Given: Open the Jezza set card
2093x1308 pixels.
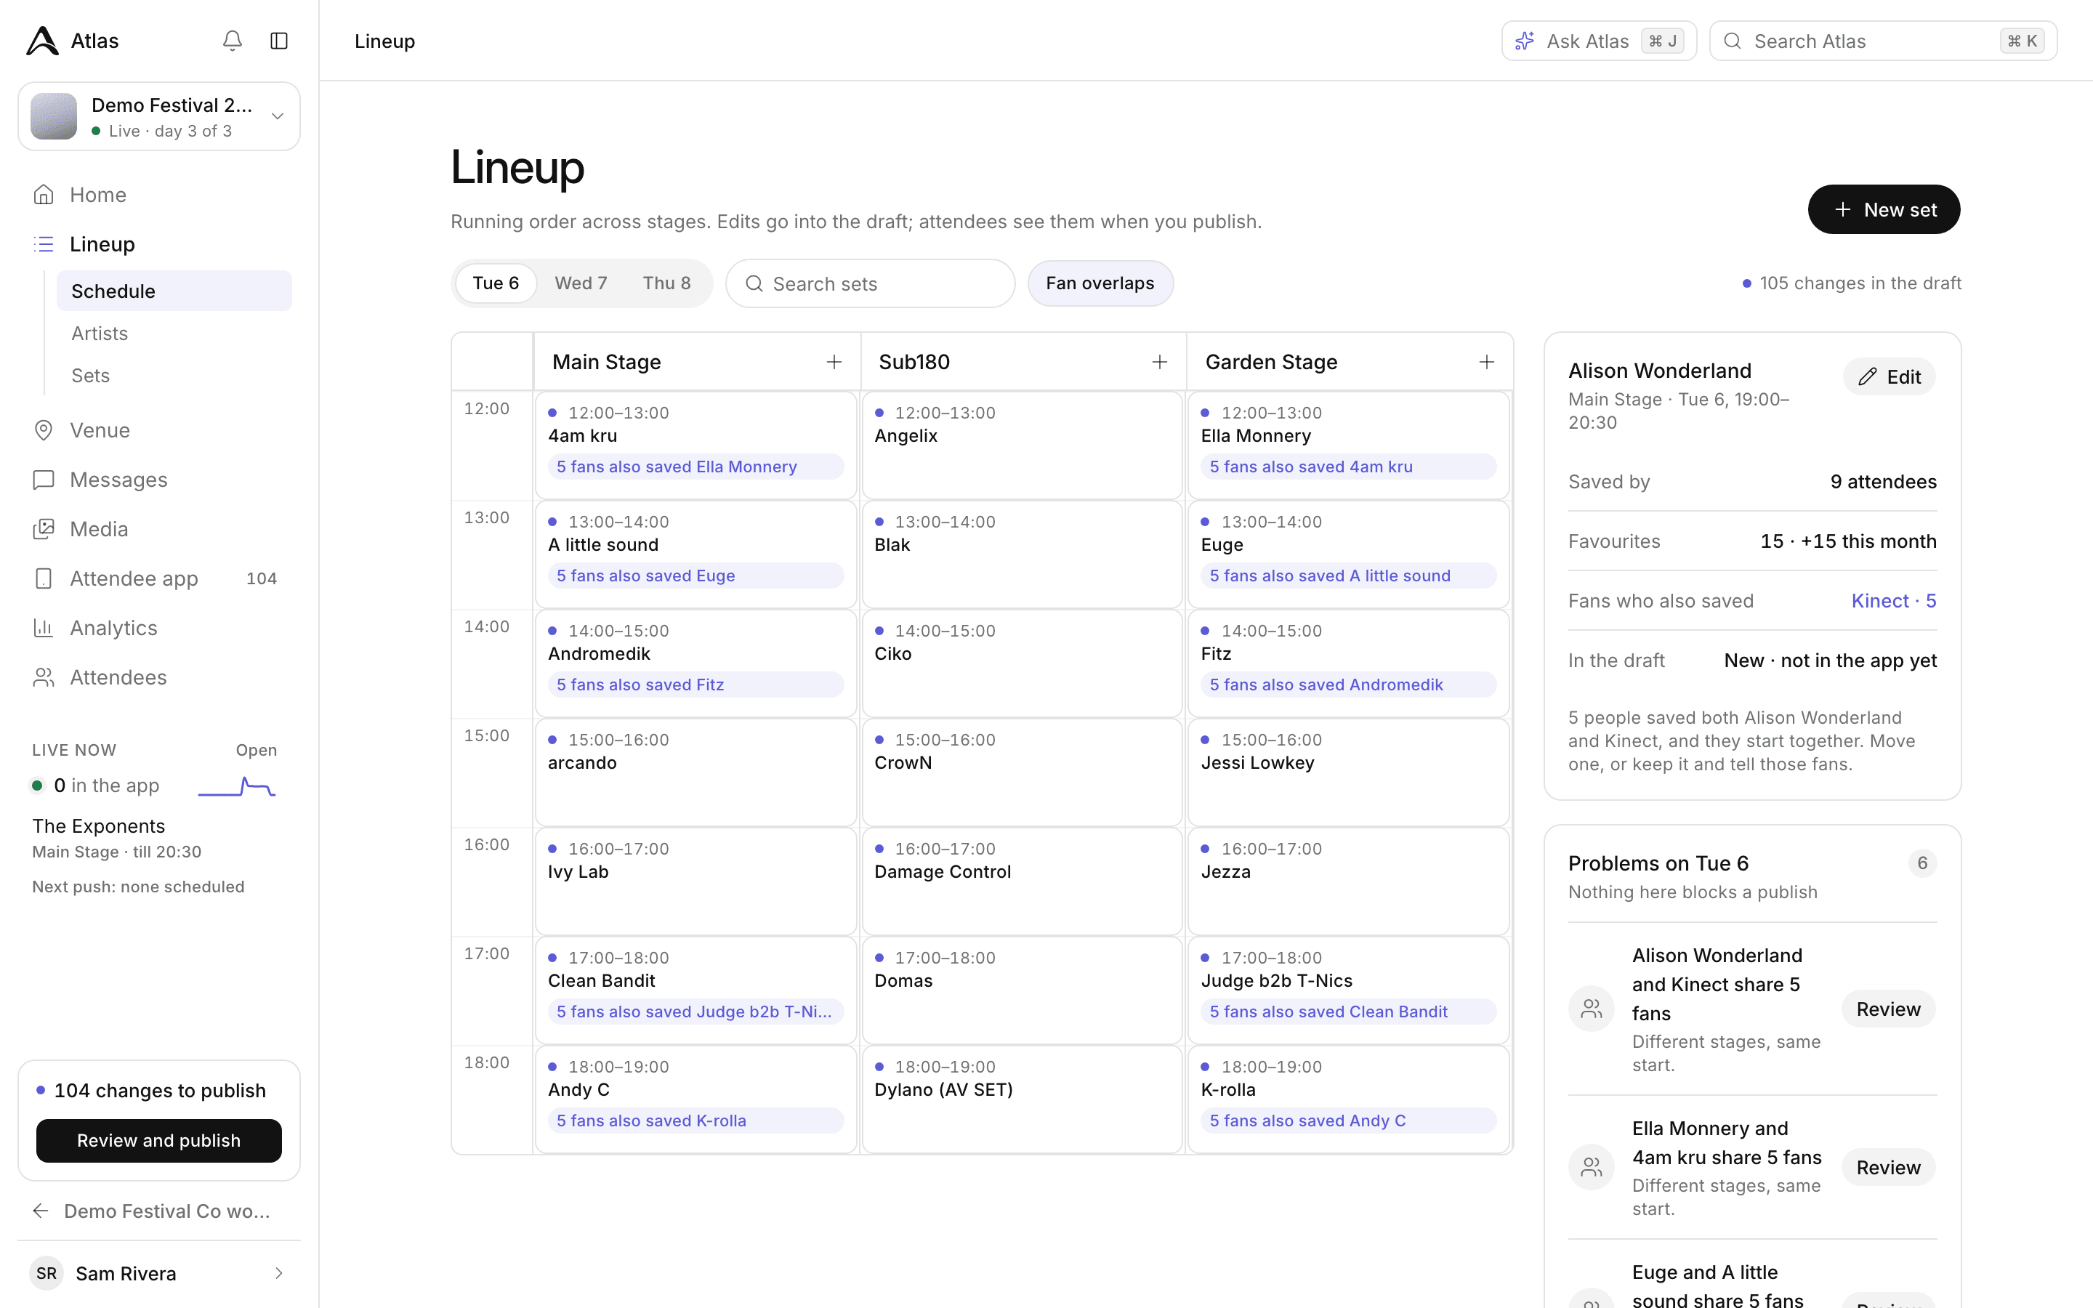Looking at the screenshot, I should tap(1348, 881).
